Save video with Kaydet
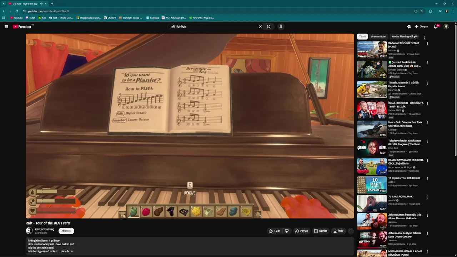The height and width of the screenshot is (257, 457). pos(320,231)
